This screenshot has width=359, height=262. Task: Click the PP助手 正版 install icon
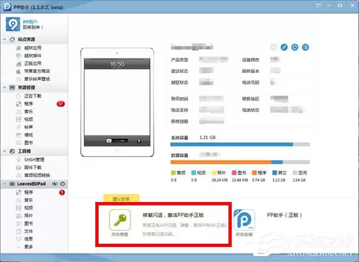(x=244, y=220)
